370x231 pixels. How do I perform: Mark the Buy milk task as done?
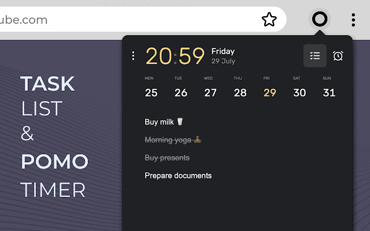164,122
